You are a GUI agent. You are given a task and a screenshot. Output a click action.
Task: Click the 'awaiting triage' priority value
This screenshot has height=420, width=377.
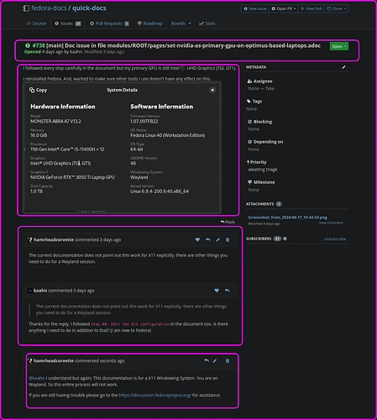[263, 170]
